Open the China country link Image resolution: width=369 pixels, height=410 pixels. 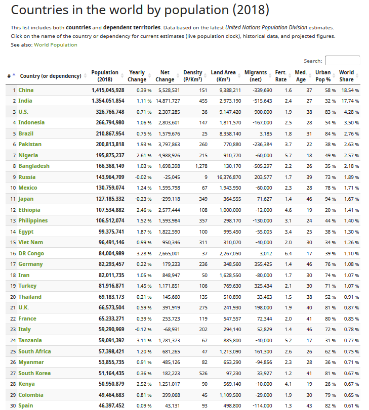[26, 90]
